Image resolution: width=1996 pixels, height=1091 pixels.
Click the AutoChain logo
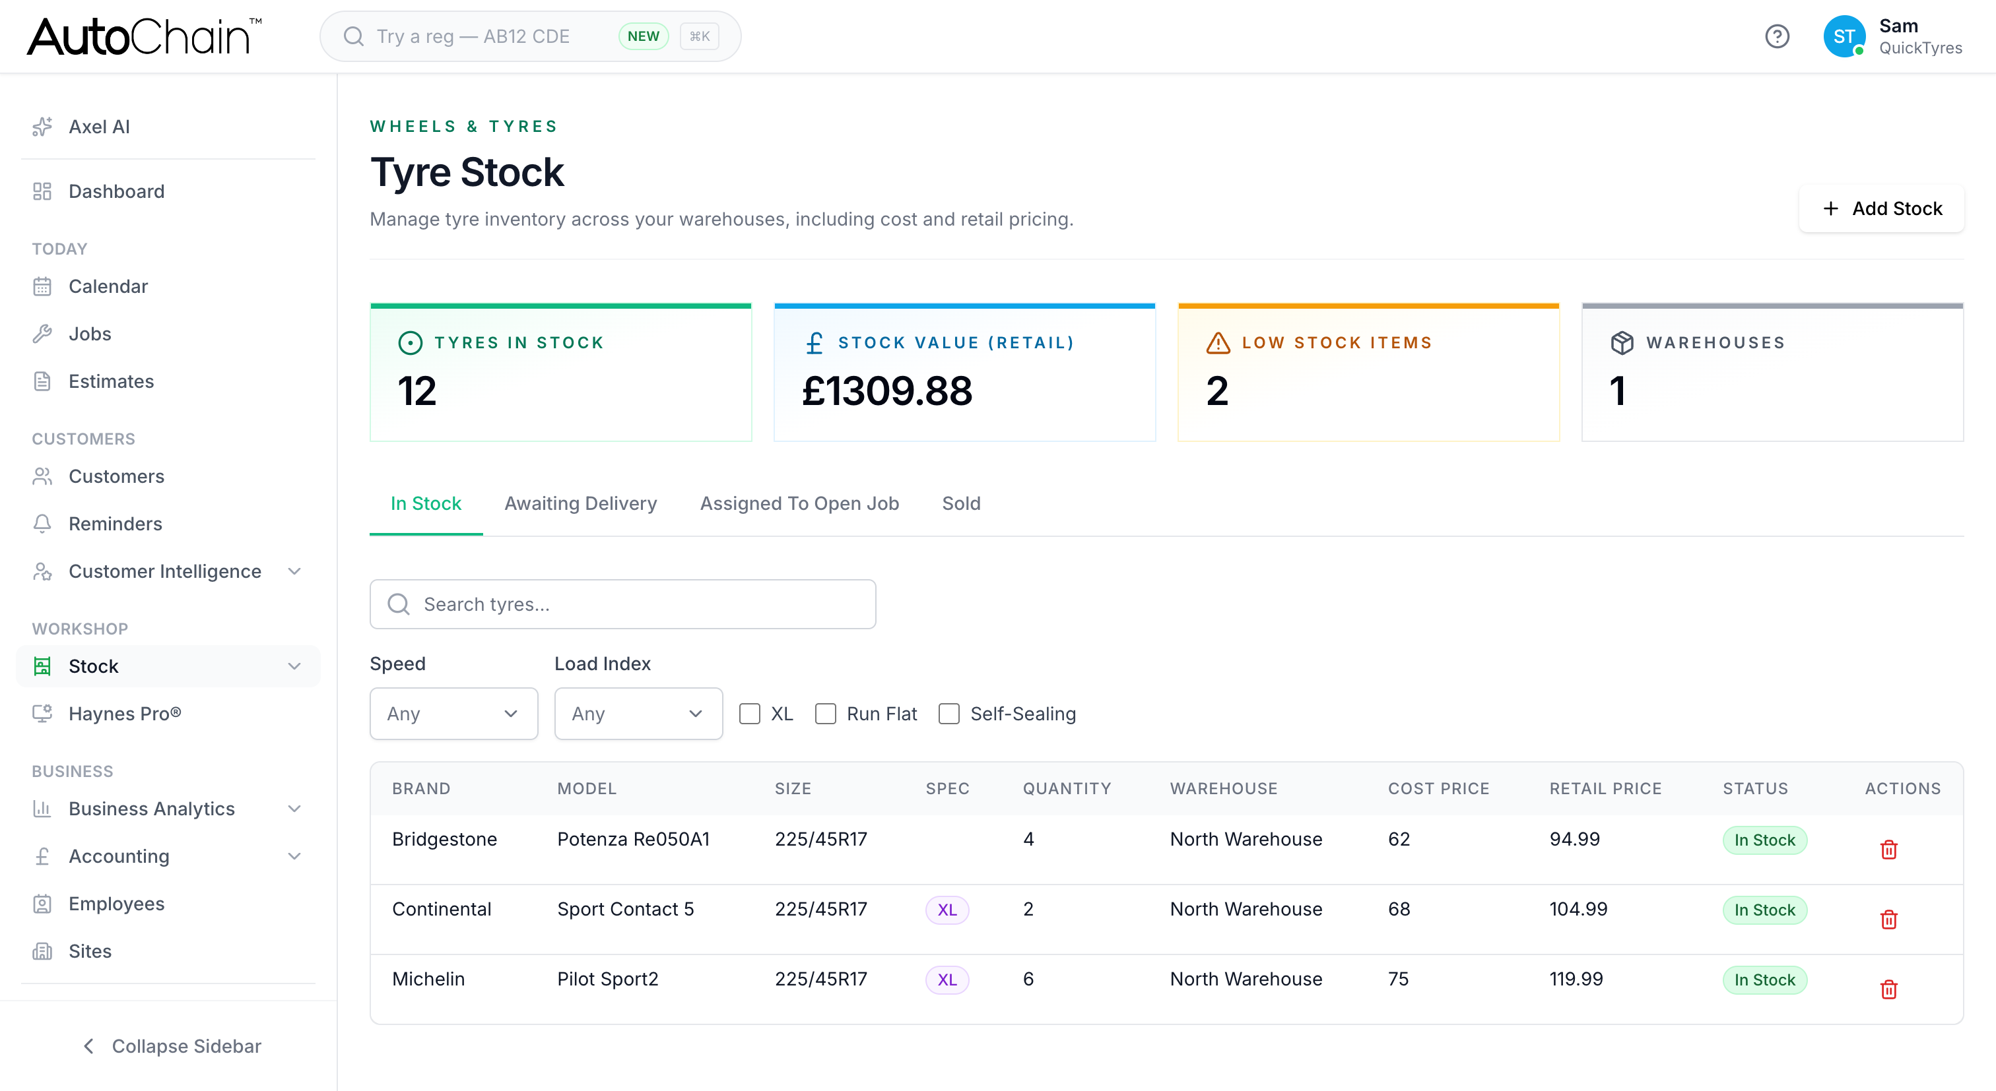(x=145, y=36)
